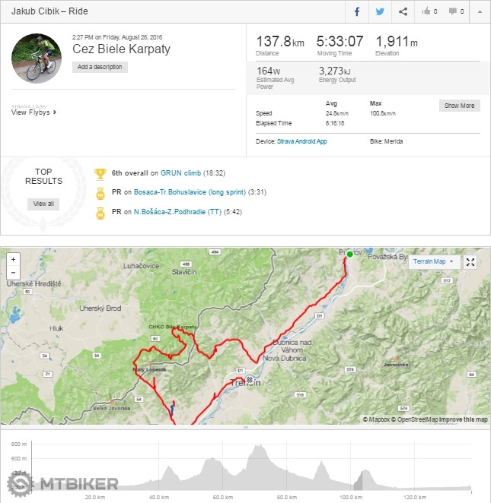This screenshot has height=503, width=491.
Task: Click the View Flybys arrow link
Action: tap(34, 112)
